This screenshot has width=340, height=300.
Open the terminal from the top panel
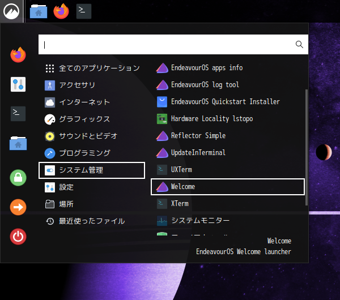(84, 11)
